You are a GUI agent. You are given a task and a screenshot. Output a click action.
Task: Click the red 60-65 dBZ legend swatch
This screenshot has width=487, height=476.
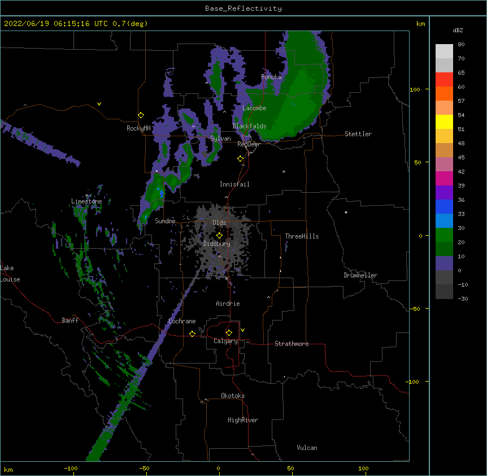click(x=444, y=80)
